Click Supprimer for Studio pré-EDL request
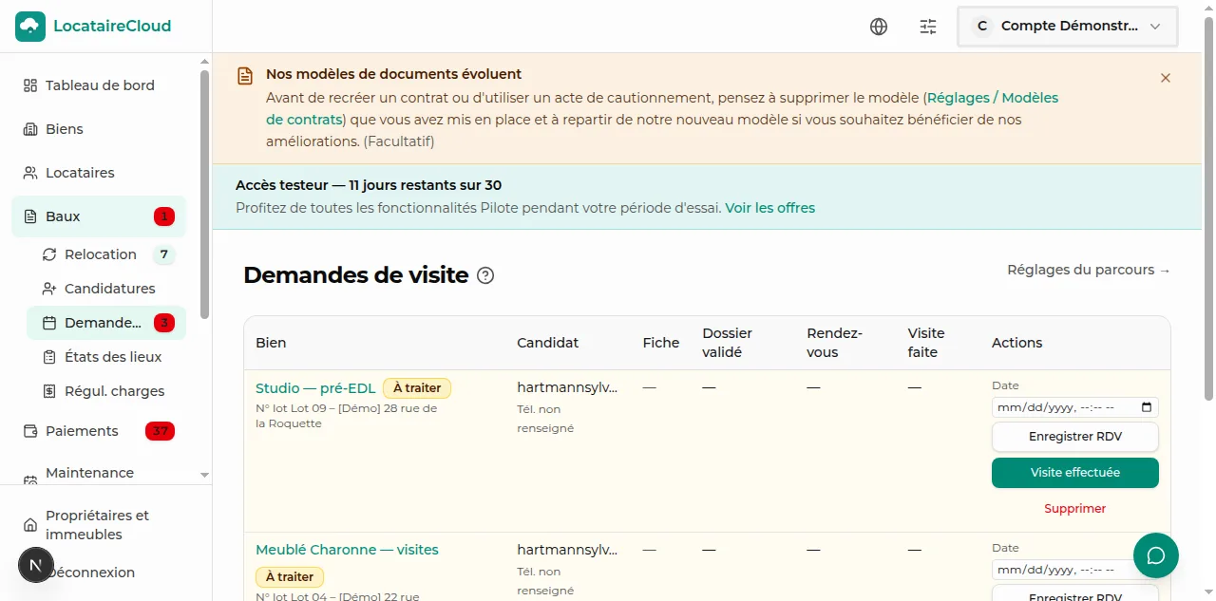1216x601 pixels. pos(1074,509)
